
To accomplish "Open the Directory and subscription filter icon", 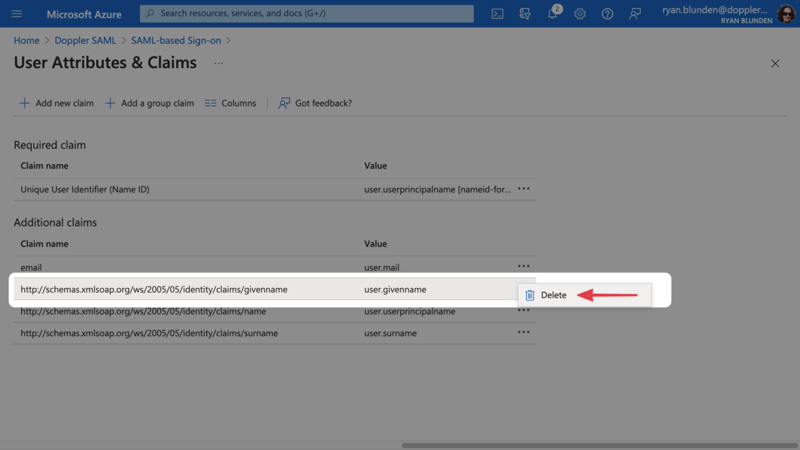I will click(x=525, y=14).
